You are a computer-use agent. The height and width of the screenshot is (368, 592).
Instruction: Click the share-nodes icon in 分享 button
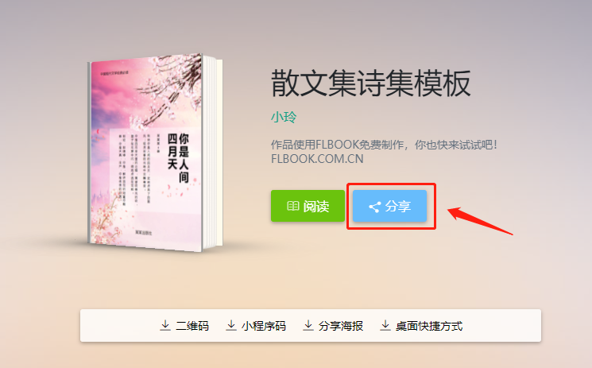point(374,207)
